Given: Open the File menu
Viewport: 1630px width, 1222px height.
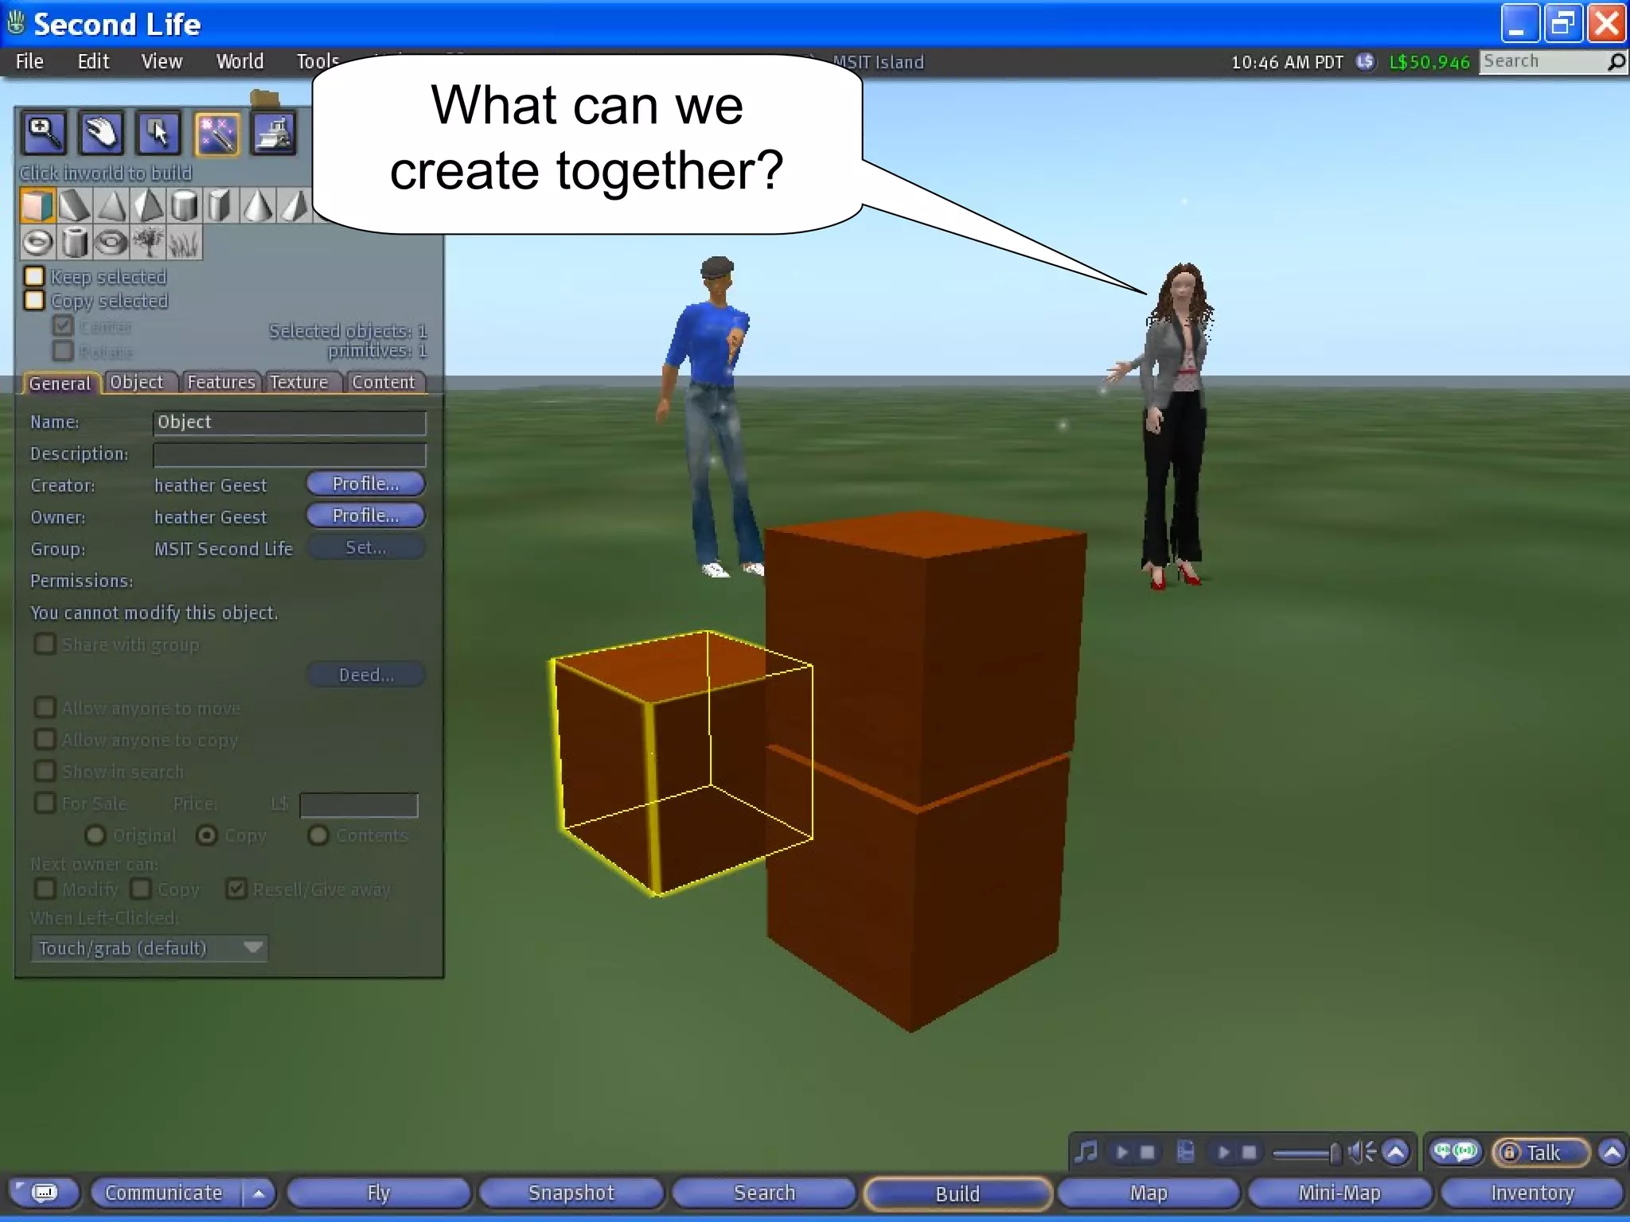Looking at the screenshot, I should point(29,61).
